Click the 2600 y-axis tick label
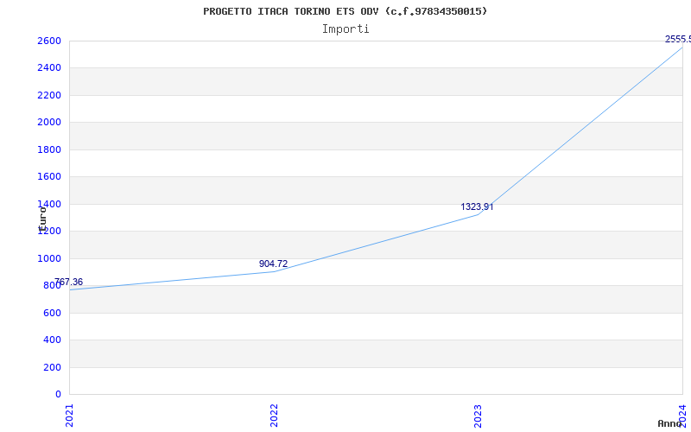The height and width of the screenshot is (432, 691). coord(49,41)
